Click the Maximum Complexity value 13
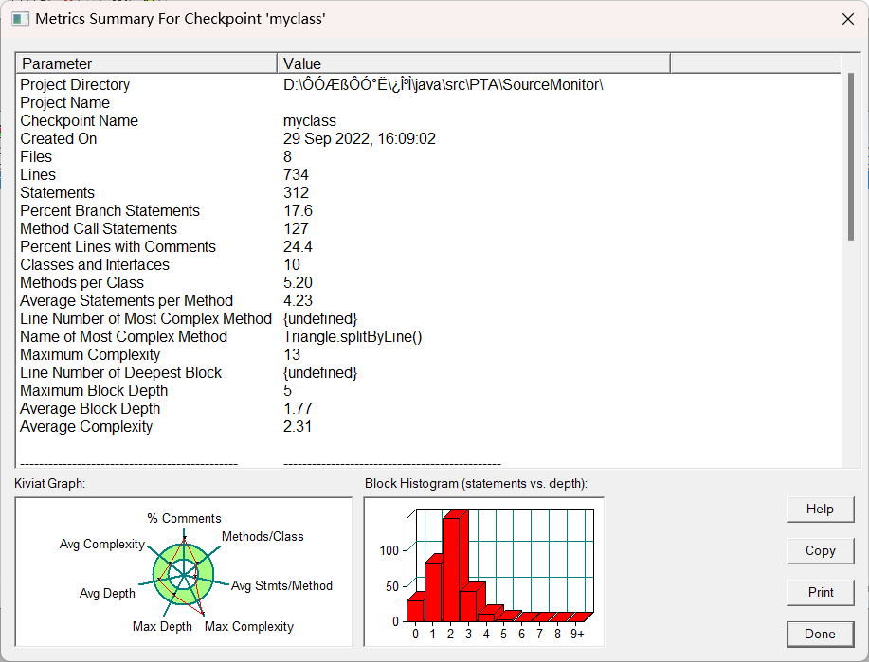The image size is (869, 662). coord(292,354)
